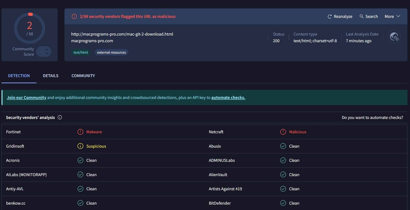
Task: Select the DETECTION tab
Action: pos(19,76)
